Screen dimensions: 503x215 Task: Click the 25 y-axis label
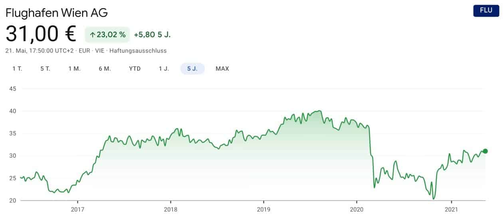[x=12, y=178]
